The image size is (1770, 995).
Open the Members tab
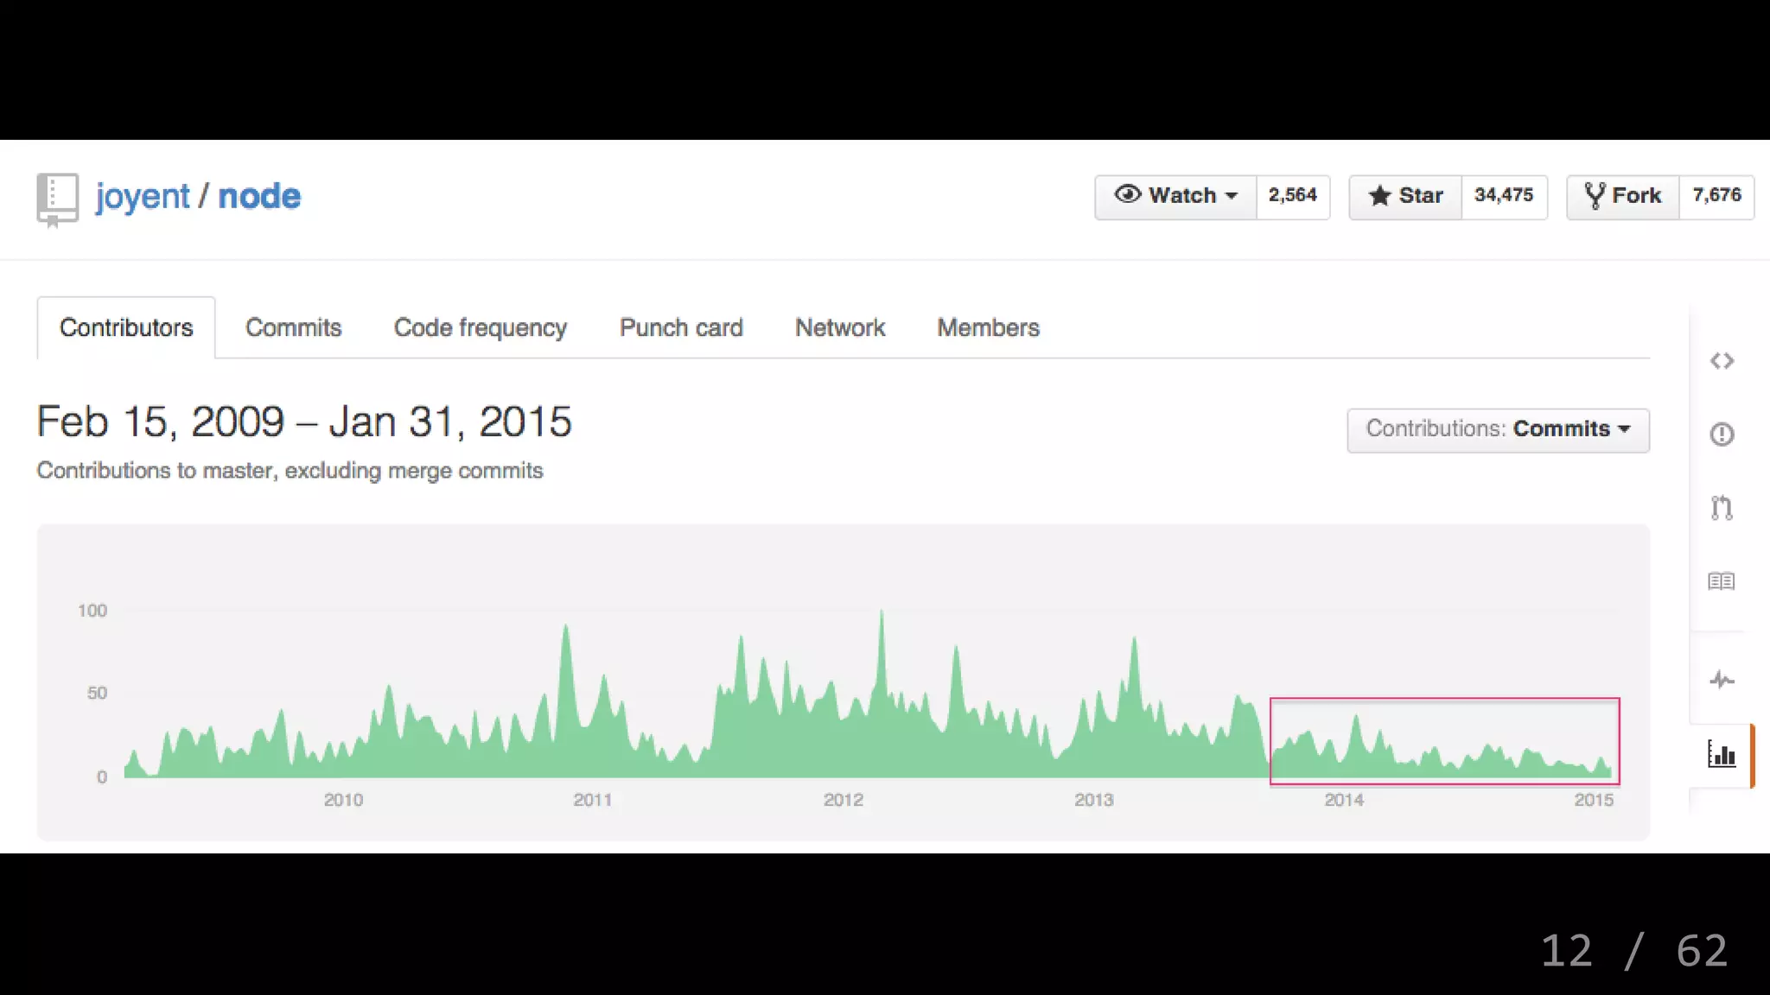tap(988, 328)
